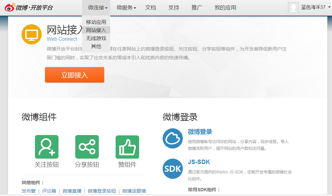Open the 微博话题墙 component link
The image size is (332, 196).
(x=134, y=191)
